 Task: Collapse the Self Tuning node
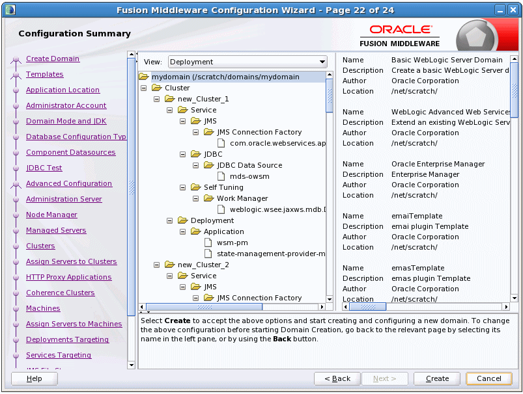point(183,187)
